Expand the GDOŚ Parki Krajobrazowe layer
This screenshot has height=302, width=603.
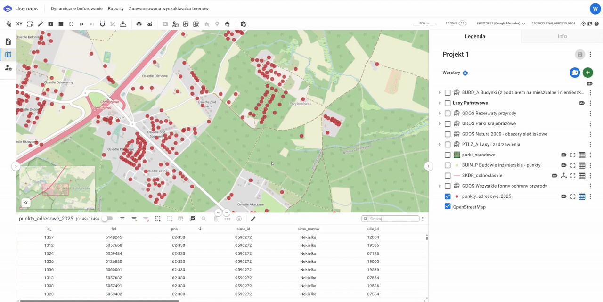point(440,124)
